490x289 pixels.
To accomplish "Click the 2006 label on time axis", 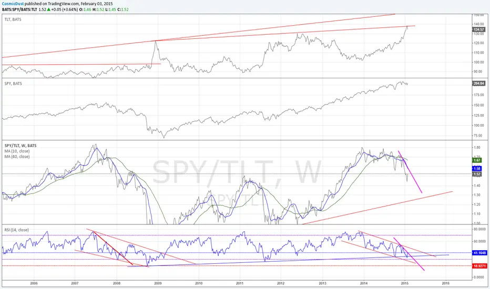I will coord(34,283).
